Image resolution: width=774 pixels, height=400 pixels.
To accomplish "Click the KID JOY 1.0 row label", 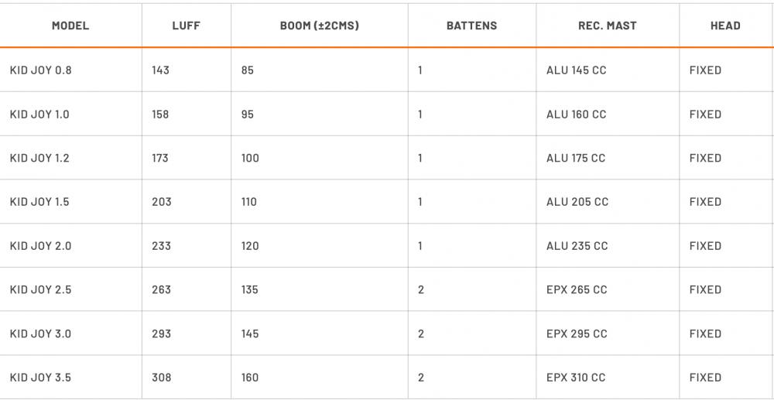I will 39,115.
